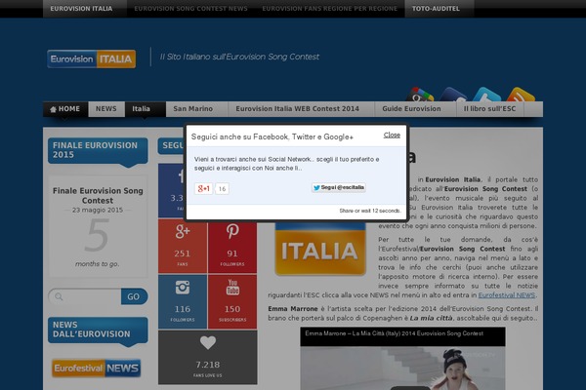Open the Google+ tile with 251 fans
Image resolution: width=586 pixels, height=390 pixels.
click(x=183, y=247)
